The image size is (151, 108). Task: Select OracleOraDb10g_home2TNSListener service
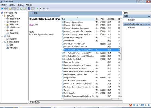(90, 56)
